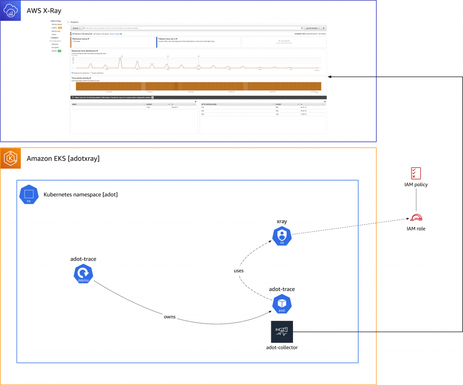Viewport: 463px width, 385px height.
Task: Click gear icon above HTTP STATUS CODE table
Action: point(325,102)
